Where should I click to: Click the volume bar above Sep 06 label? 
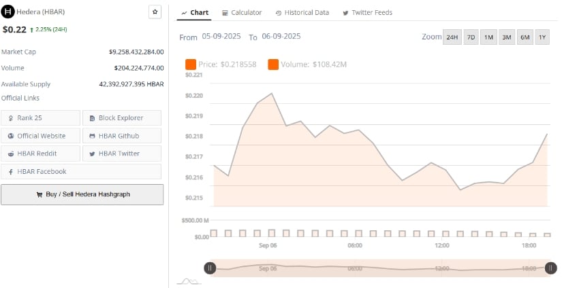click(x=272, y=233)
